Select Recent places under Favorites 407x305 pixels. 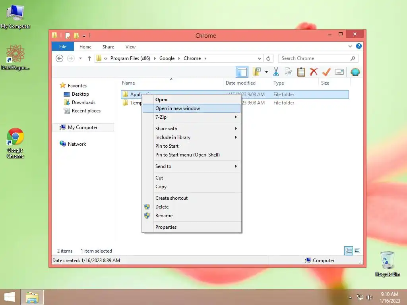pos(86,111)
